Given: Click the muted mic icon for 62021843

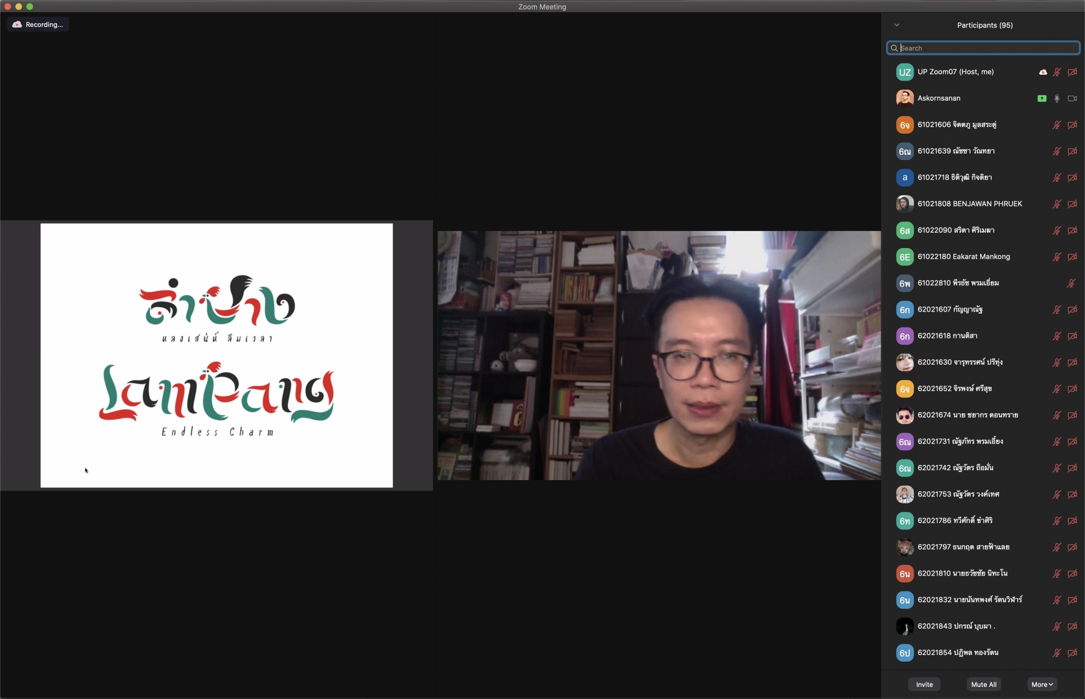Looking at the screenshot, I should (1057, 626).
